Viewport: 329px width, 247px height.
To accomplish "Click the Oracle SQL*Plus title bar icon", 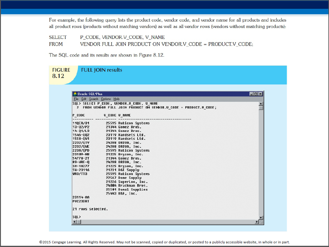I will (75, 94).
